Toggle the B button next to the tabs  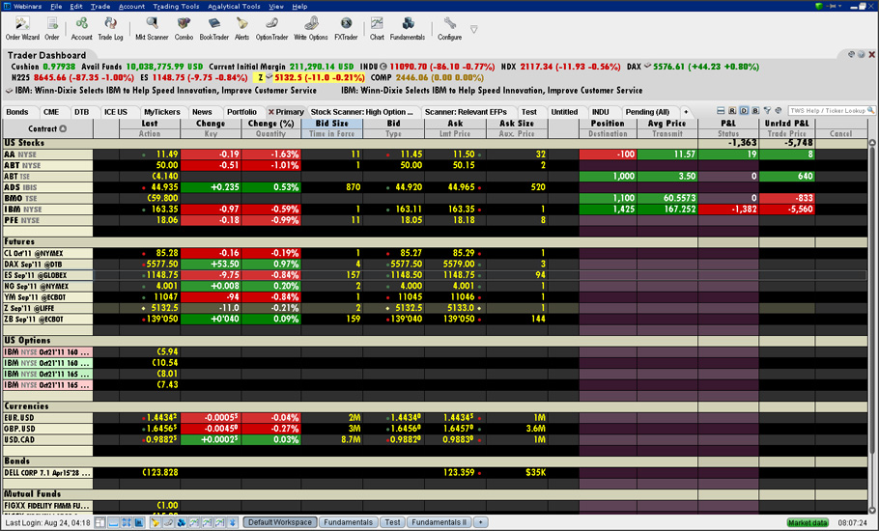tap(755, 111)
